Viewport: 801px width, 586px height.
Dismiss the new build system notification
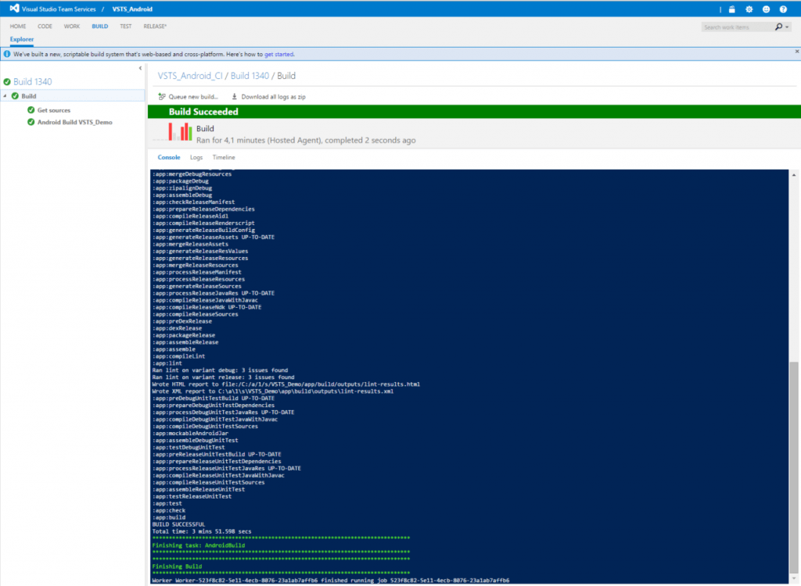click(x=793, y=54)
